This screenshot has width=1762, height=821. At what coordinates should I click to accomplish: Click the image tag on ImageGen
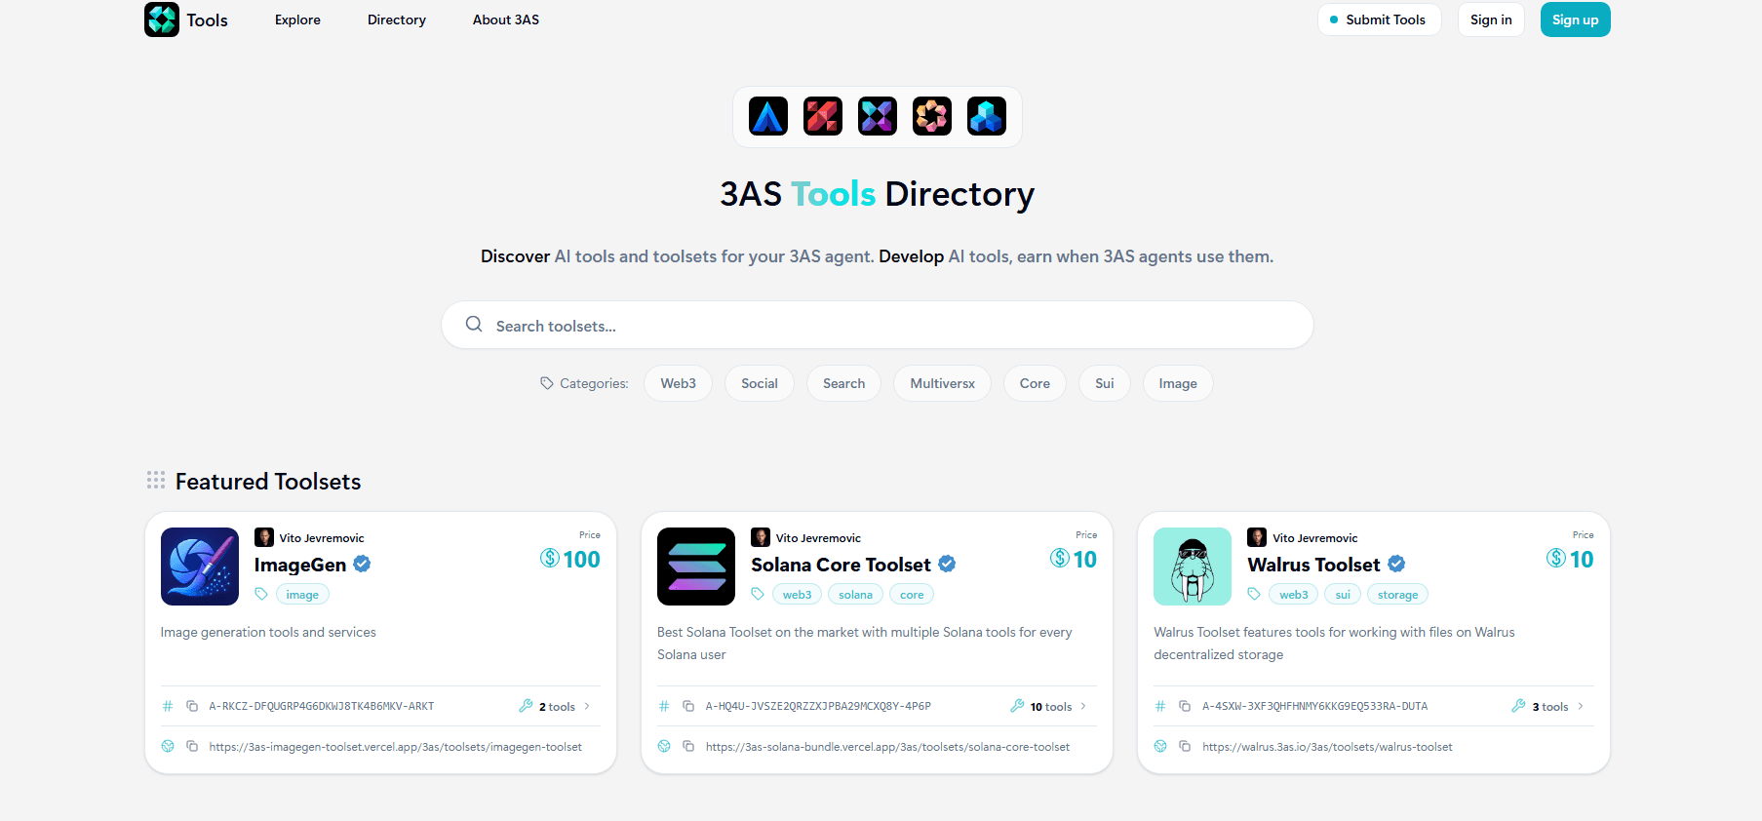[302, 594]
